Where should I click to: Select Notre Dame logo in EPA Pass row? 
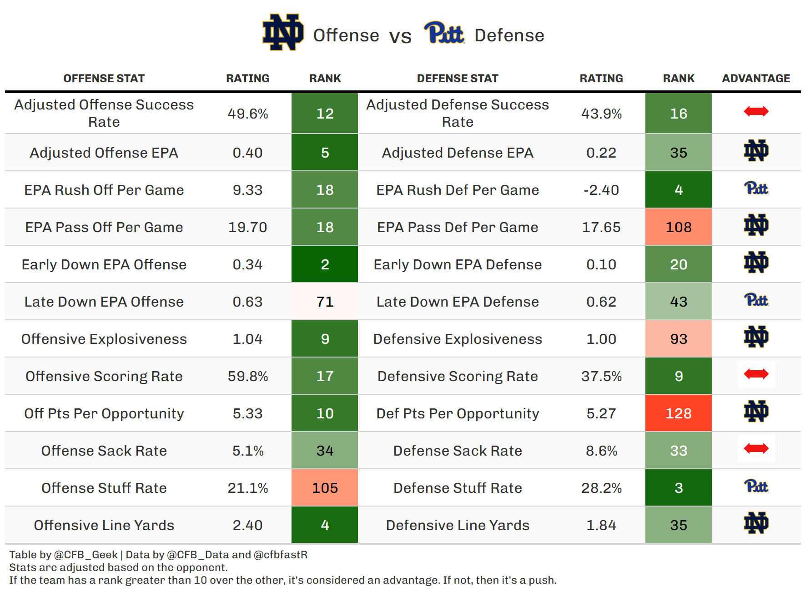coord(756,225)
